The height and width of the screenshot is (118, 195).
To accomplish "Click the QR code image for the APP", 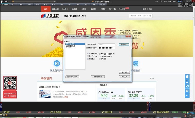I will click(x=10, y=83).
